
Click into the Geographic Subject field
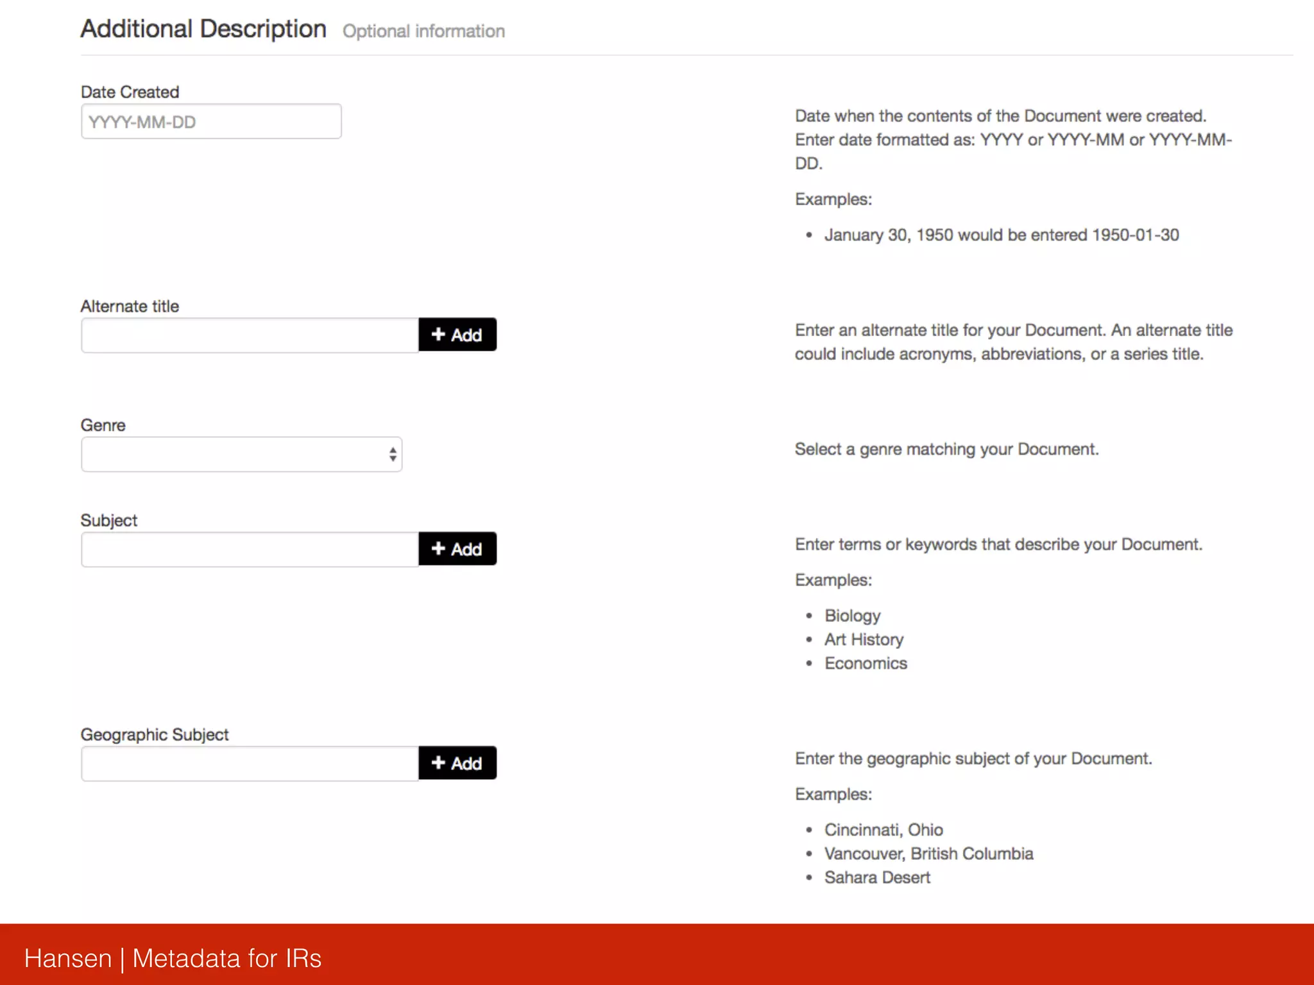click(x=250, y=764)
